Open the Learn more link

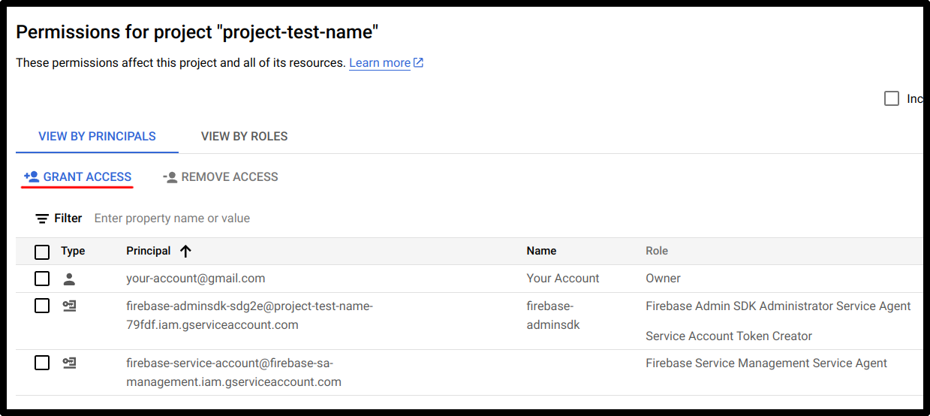point(379,63)
